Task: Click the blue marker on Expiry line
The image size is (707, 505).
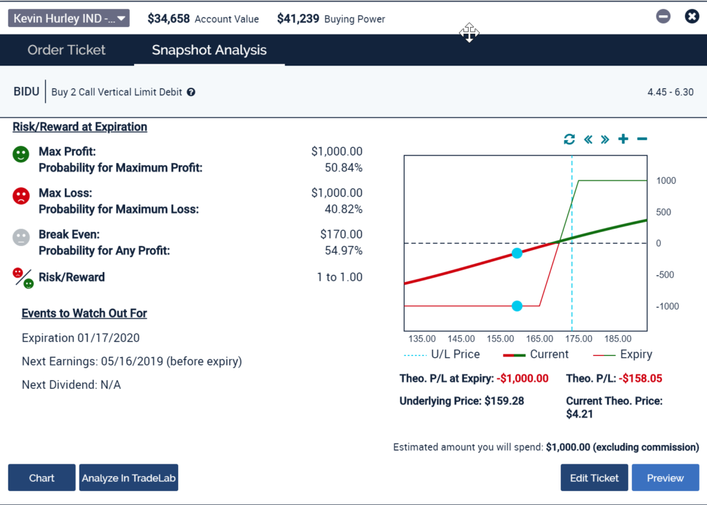Action: (x=517, y=306)
